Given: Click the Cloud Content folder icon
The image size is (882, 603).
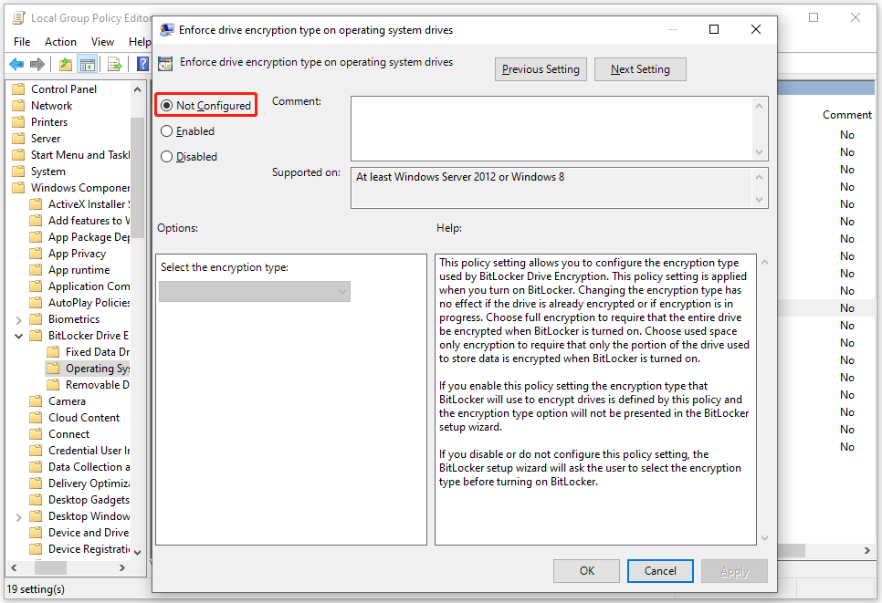Looking at the screenshot, I should point(36,418).
